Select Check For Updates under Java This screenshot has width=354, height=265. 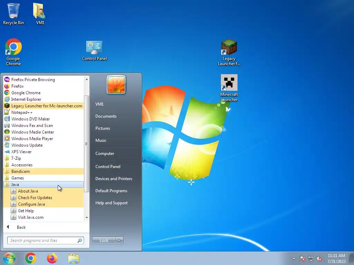pyautogui.click(x=44, y=197)
